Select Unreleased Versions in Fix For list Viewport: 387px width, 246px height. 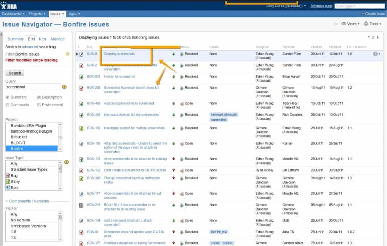32,226
